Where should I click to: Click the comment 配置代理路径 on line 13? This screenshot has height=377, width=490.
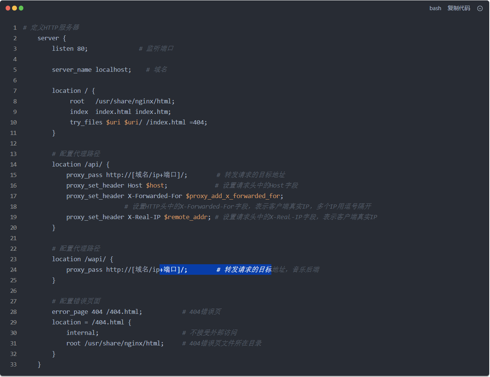coord(76,154)
